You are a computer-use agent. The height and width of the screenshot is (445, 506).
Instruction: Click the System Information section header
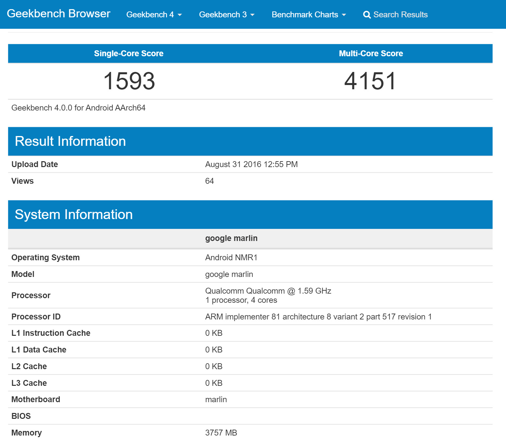pyautogui.click(x=250, y=214)
